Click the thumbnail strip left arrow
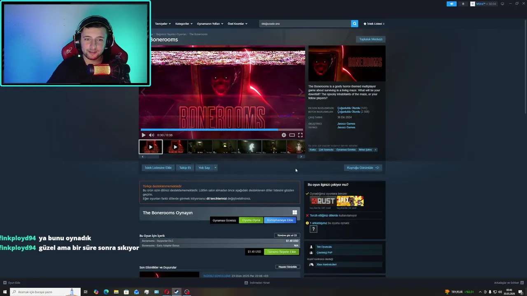527x296 pixels. click(x=142, y=157)
